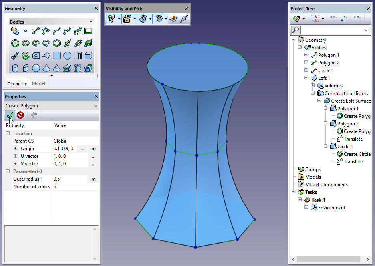This screenshot has height=266, width=375.
Task: Toggle the pick mode cursor button
Action: coord(112,19)
